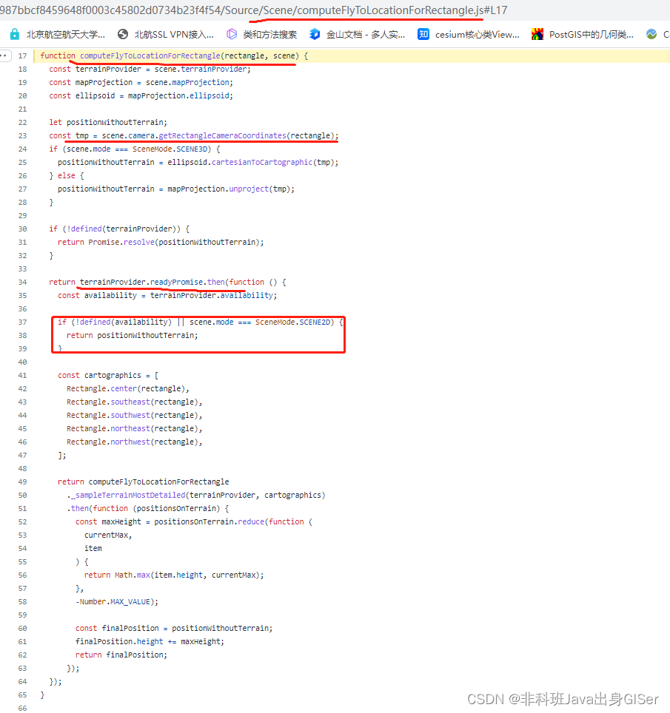Image resolution: width=670 pixels, height=713 pixels.
Task: Collapse the function using the fold control on line 17
Action: pyautogui.click(x=6, y=55)
